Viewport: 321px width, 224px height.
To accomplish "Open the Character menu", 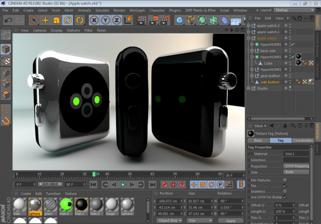I will coord(157,10).
